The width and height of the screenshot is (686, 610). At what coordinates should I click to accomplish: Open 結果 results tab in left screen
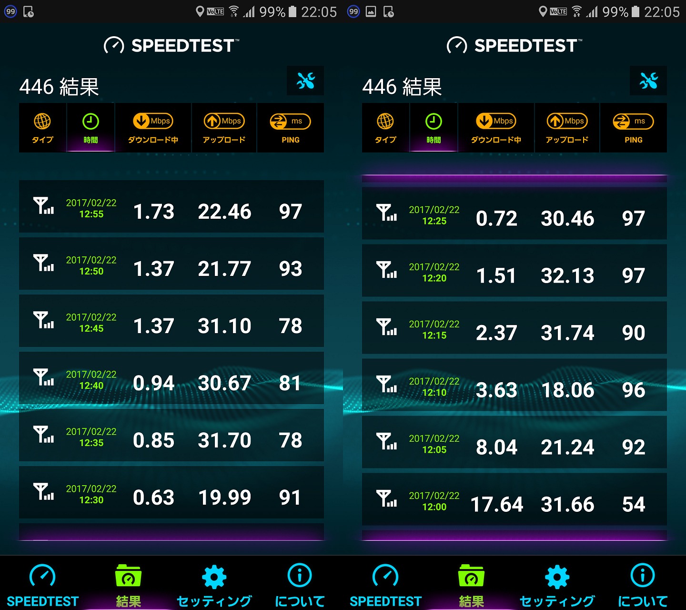click(x=129, y=586)
